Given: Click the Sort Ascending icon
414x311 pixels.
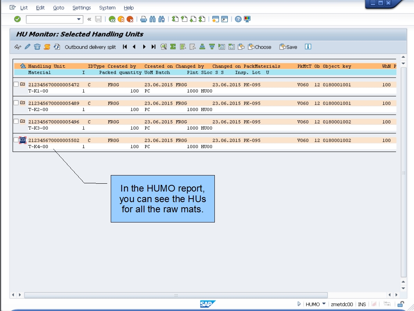Looking at the screenshot, I should click(202, 47).
